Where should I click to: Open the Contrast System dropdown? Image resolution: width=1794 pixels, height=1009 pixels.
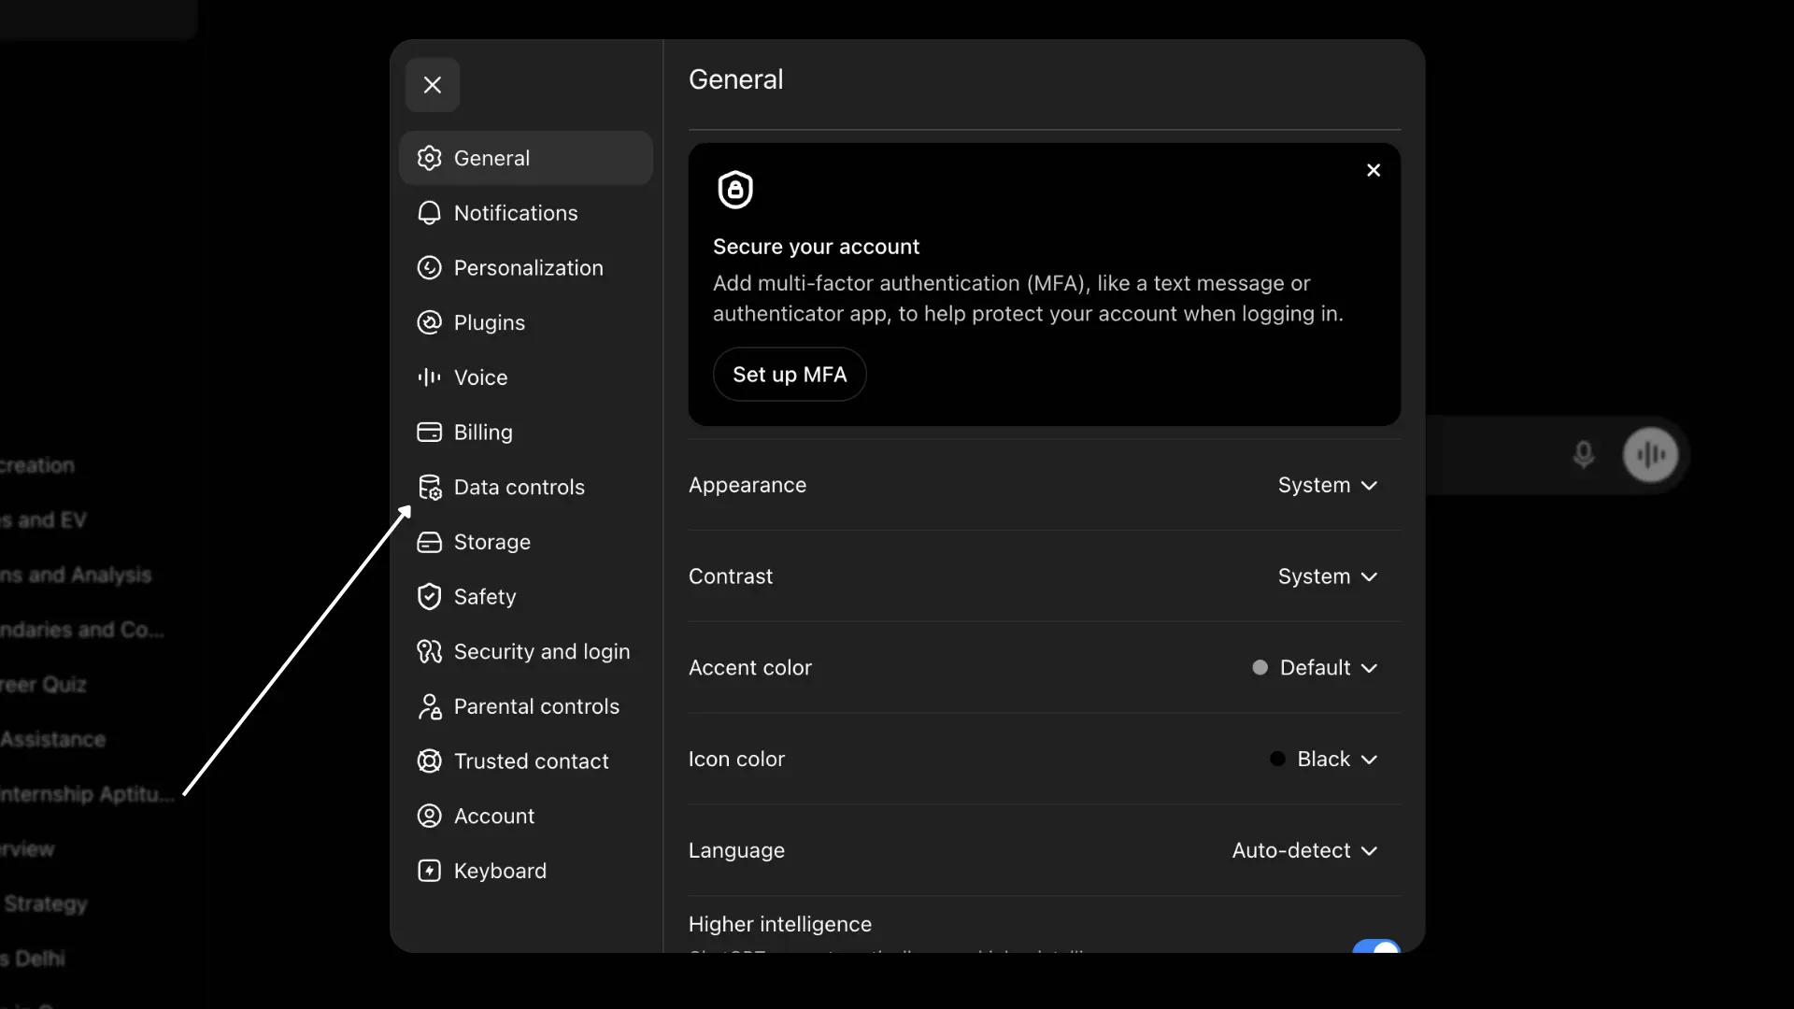1328,576
